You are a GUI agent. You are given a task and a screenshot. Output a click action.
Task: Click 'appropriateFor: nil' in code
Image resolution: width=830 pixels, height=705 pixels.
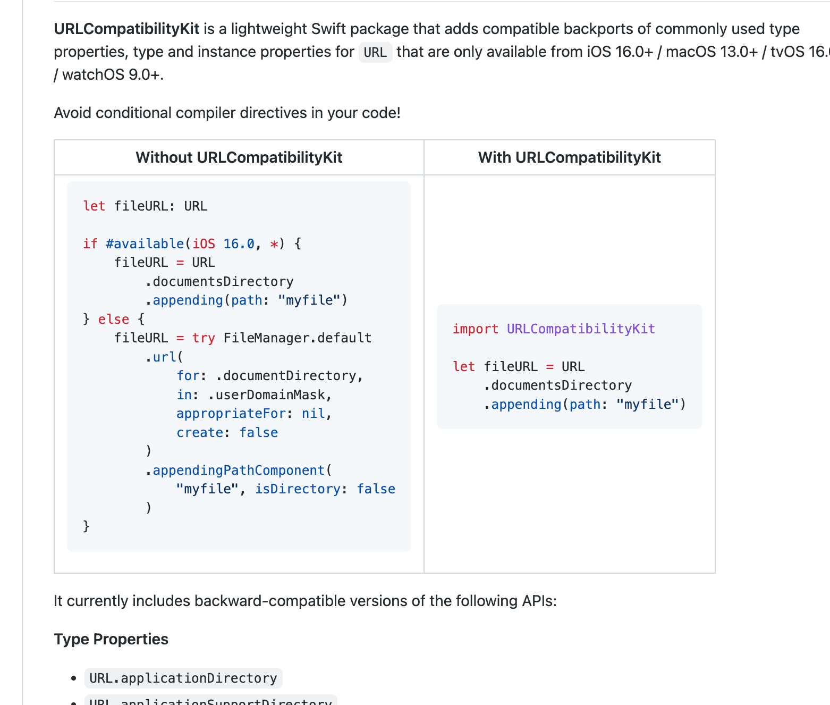254,413
